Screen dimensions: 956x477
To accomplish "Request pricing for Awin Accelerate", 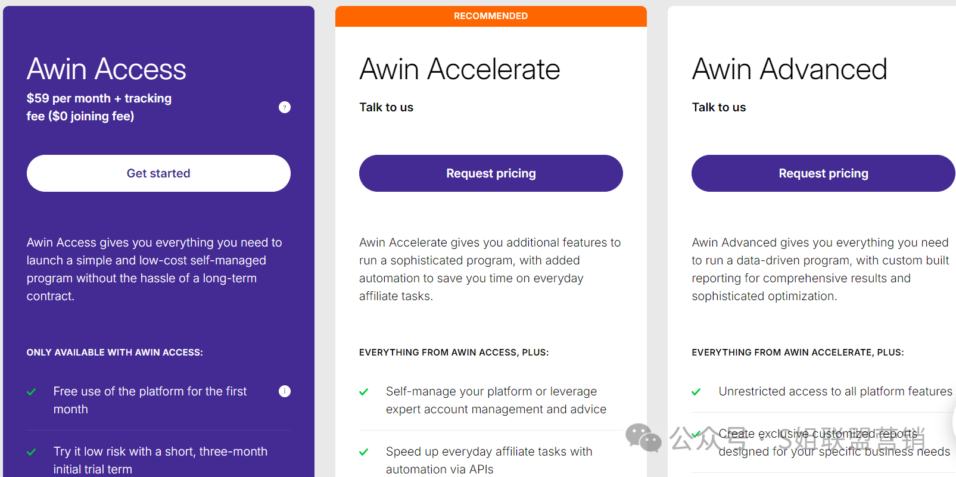I will tap(491, 173).
